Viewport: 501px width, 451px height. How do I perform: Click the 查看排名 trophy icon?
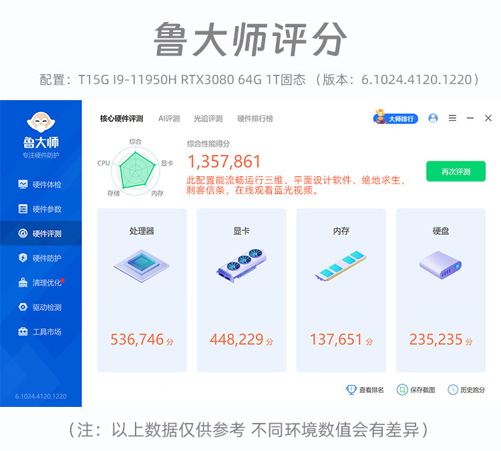click(x=351, y=390)
